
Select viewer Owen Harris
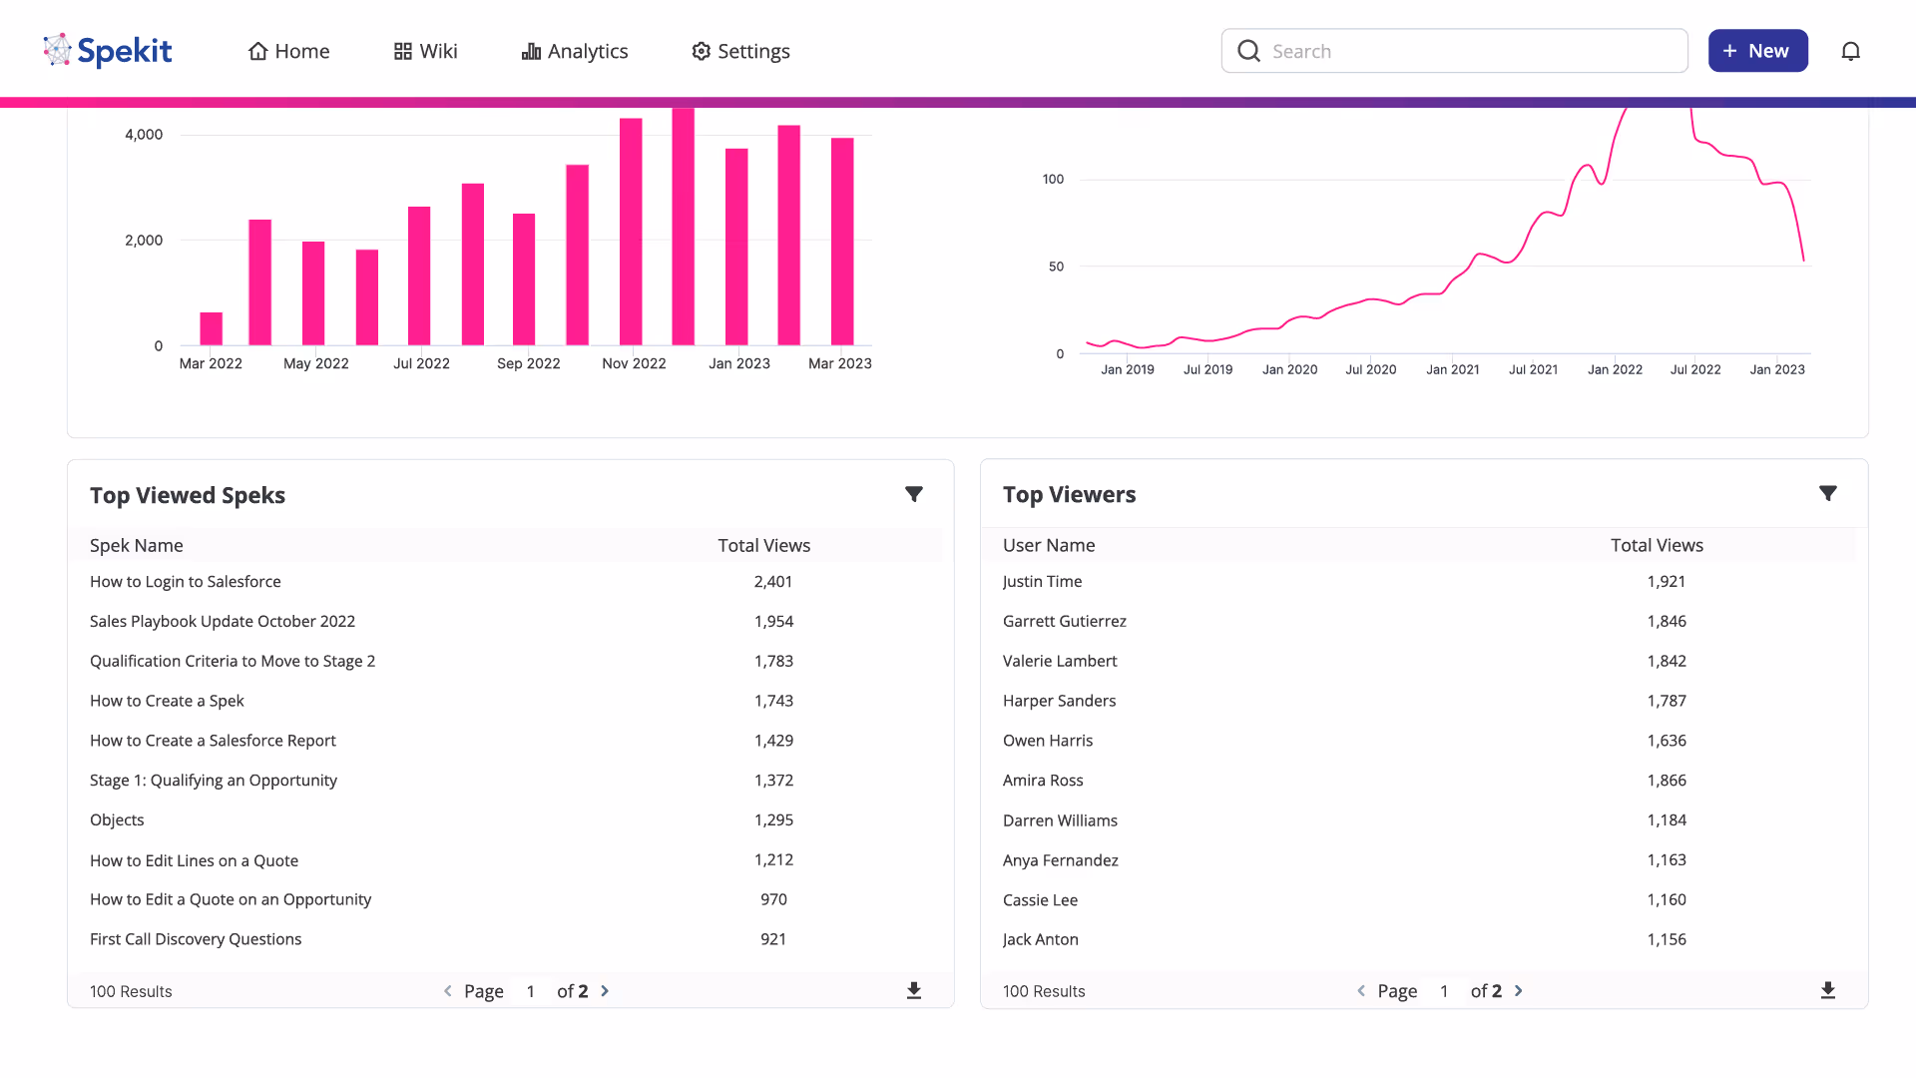click(1048, 741)
